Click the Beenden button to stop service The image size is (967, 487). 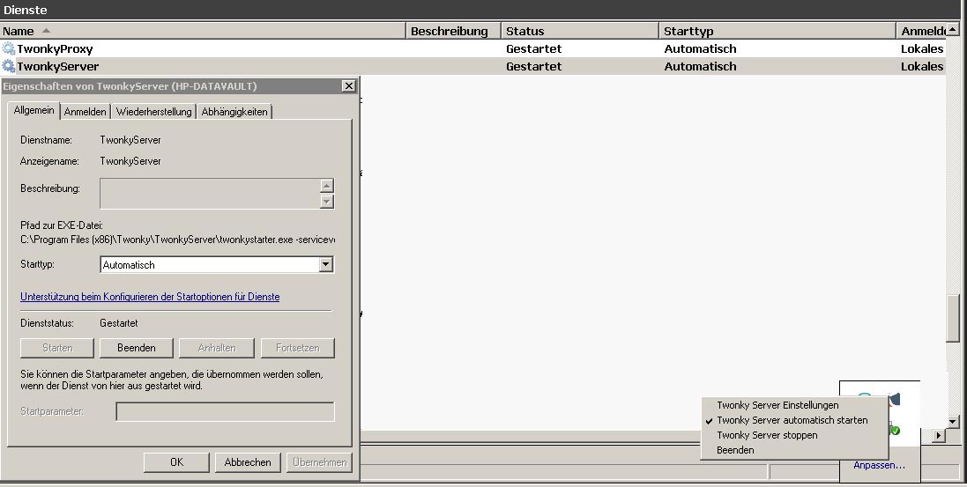(x=137, y=348)
